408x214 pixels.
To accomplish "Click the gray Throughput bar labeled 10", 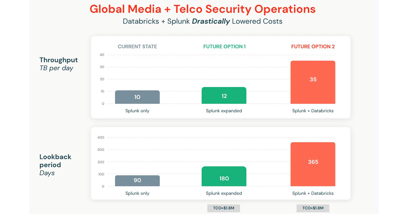I will pos(137,97).
